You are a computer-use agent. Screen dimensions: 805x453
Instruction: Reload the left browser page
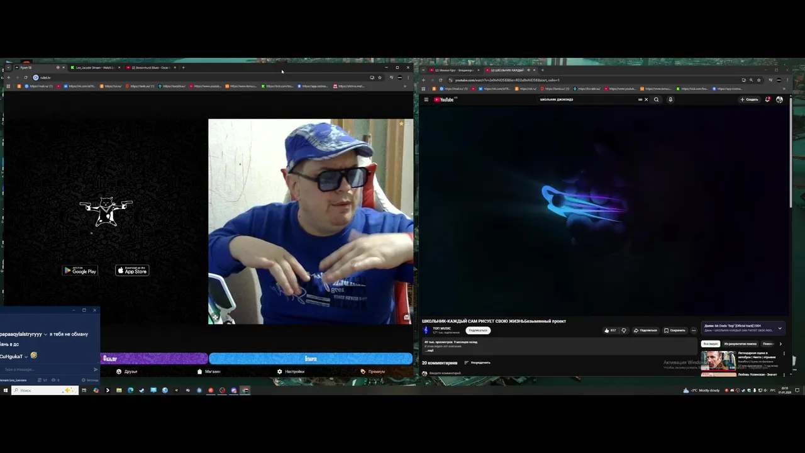(x=26, y=77)
